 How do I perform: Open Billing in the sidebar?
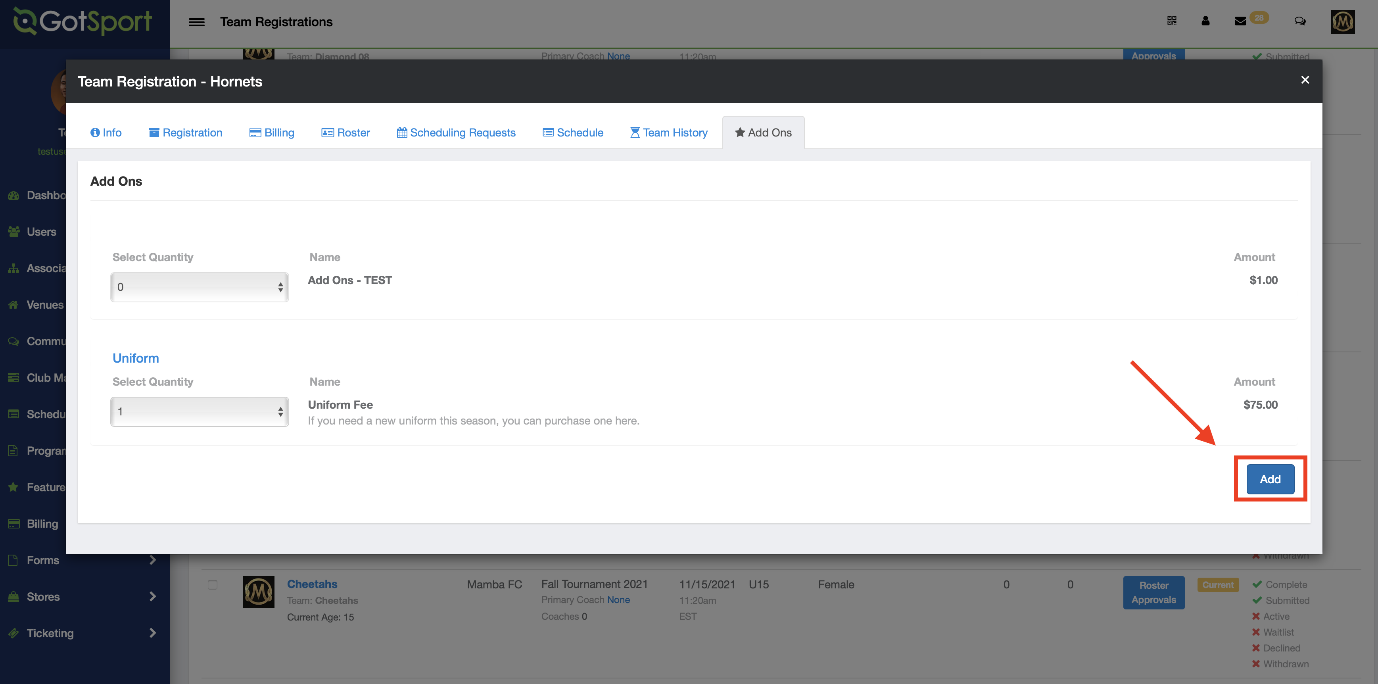(x=42, y=523)
